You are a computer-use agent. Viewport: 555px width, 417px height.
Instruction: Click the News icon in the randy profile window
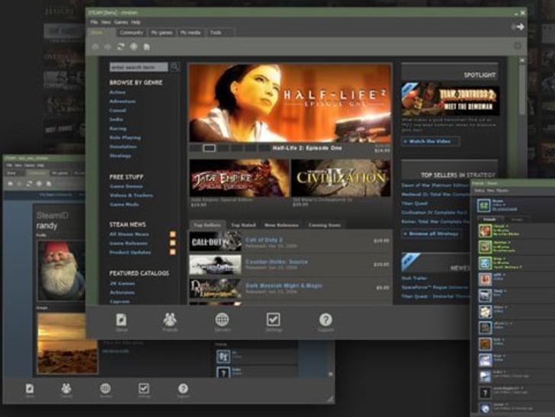30,390
